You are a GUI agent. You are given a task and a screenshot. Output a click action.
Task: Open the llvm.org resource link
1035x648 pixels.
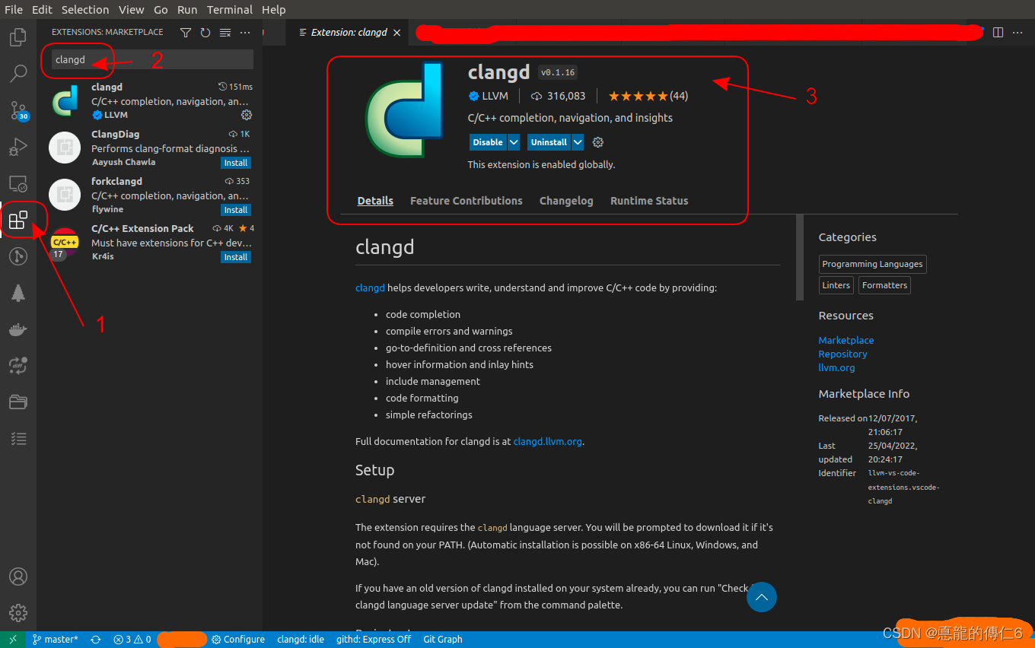coord(837,367)
